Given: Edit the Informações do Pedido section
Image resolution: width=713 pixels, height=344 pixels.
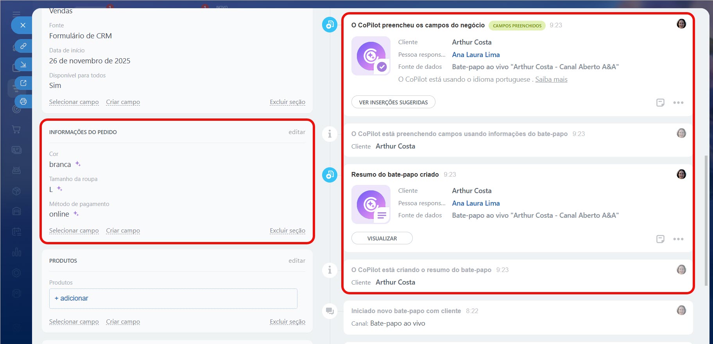Looking at the screenshot, I should [297, 132].
